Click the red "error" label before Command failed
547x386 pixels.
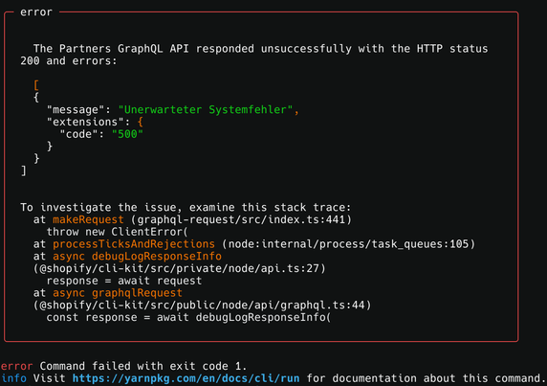(17, 366)
